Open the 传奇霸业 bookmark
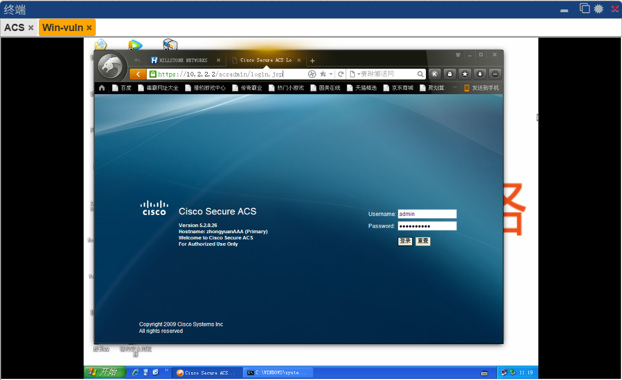Image resolution: width=622 pixels, height=380 pixels. (247, 88)
